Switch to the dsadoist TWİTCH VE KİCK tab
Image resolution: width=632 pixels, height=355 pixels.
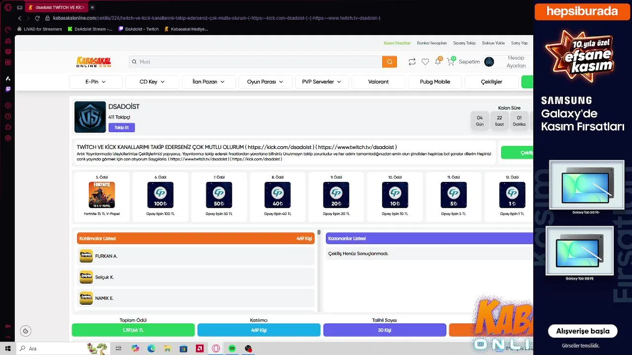[56, 7]
